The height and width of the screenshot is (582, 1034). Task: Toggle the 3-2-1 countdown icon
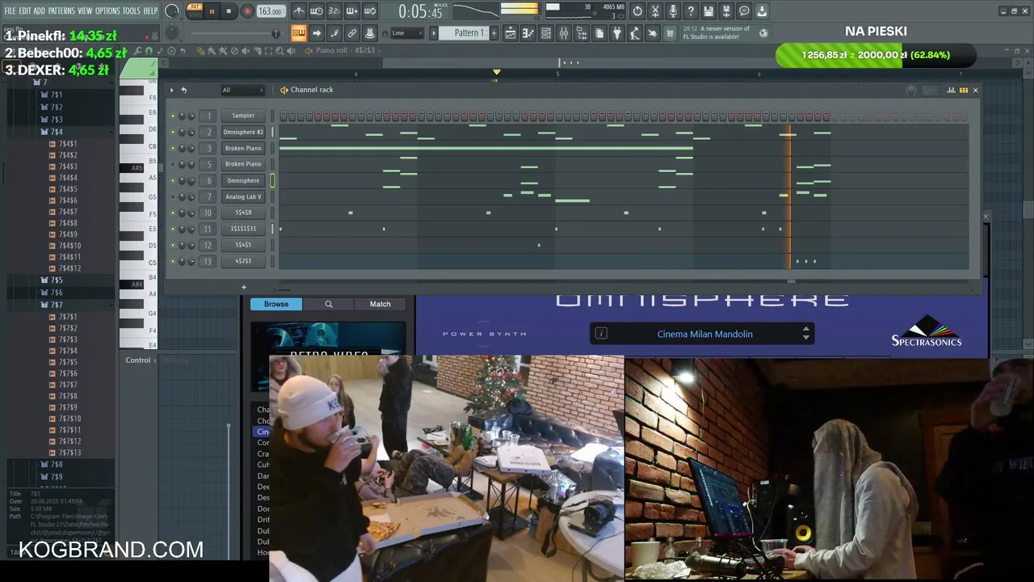[334, 11]
